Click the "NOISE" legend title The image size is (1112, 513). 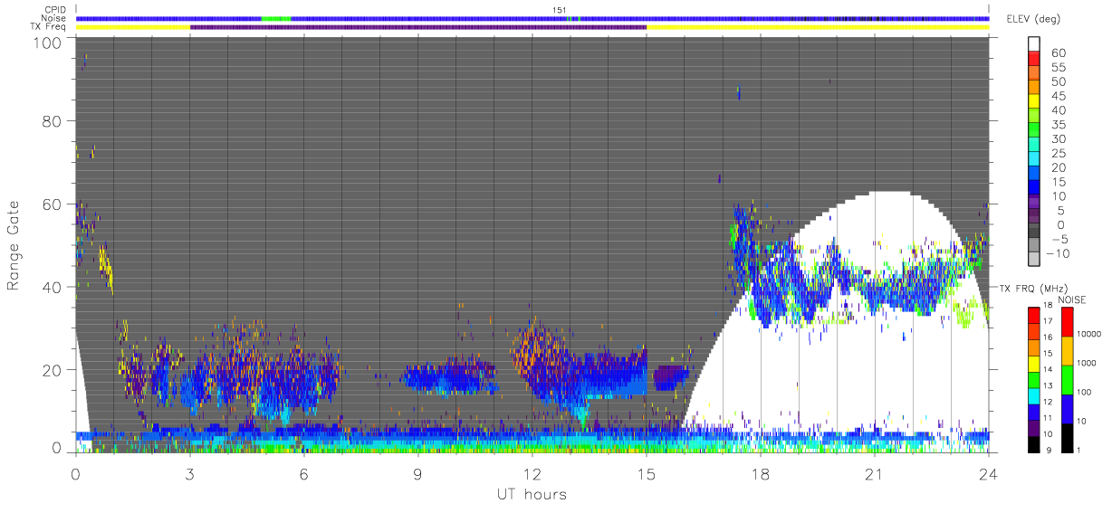point(1072,299)
